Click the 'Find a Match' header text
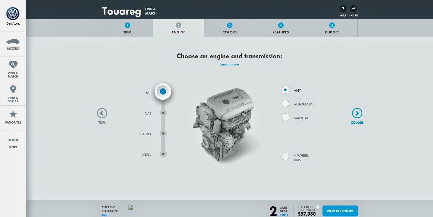Viewport: 433px width, 217px height. point(151,11)
